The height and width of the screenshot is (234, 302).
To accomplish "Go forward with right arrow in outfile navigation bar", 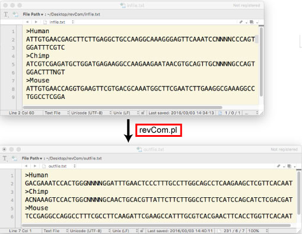I will tap(35, 166).
